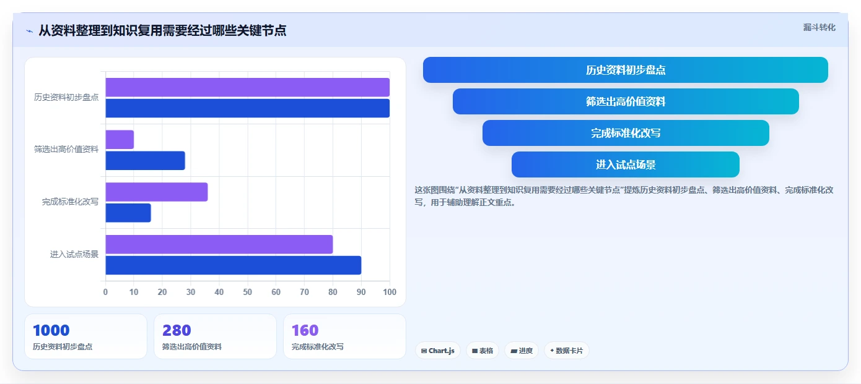Select the 进入试点场景 funnel stage

(626, 164)
